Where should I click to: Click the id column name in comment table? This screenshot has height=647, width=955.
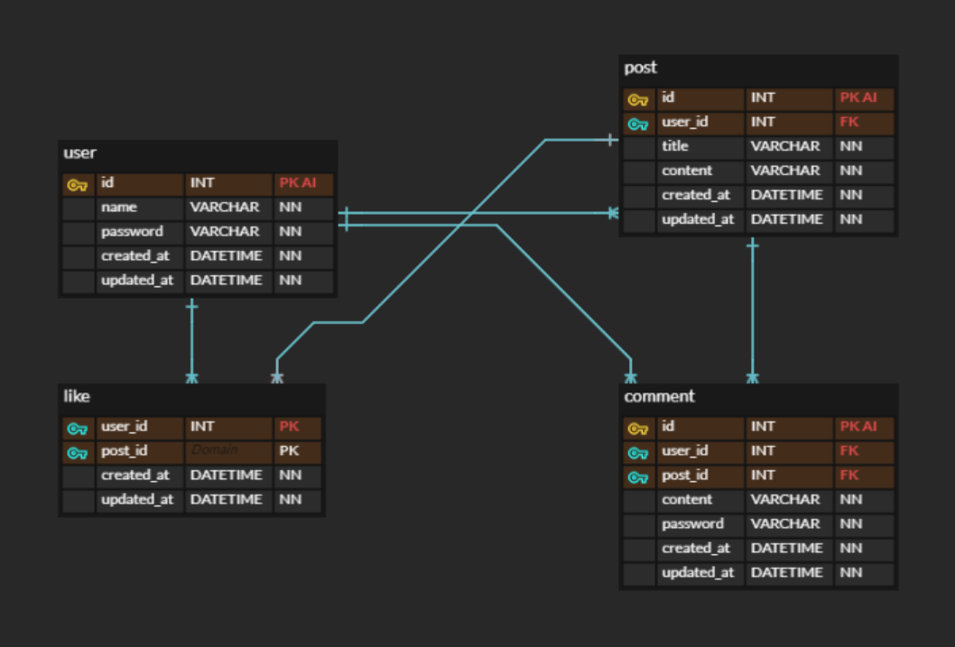pyautogui.click(x=668, y=426)
